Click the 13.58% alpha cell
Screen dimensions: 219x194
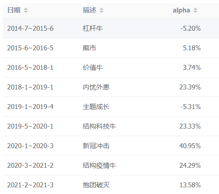[x=190, y=185]
